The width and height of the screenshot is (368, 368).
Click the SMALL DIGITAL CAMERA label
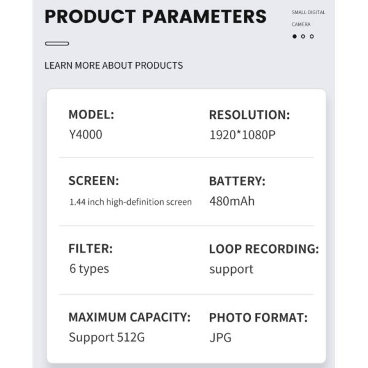click(308, 18)
